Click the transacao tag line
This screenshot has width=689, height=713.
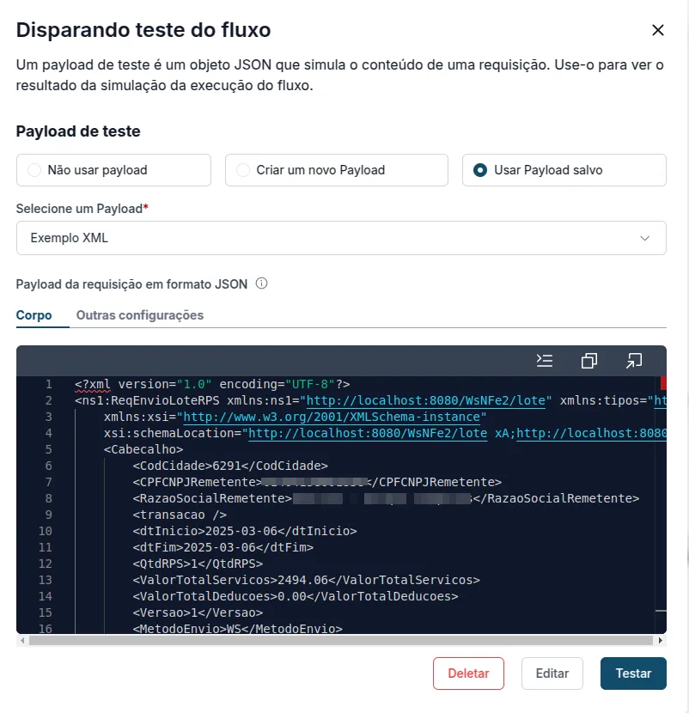tap(180, 515)
